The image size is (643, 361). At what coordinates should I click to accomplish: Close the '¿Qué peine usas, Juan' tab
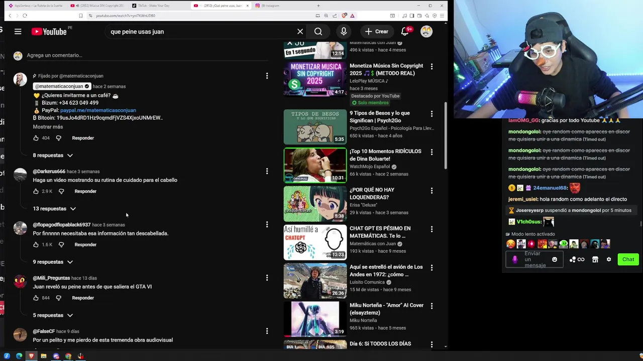(247, 6)
